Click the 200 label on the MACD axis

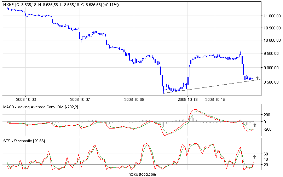point(267,115)
